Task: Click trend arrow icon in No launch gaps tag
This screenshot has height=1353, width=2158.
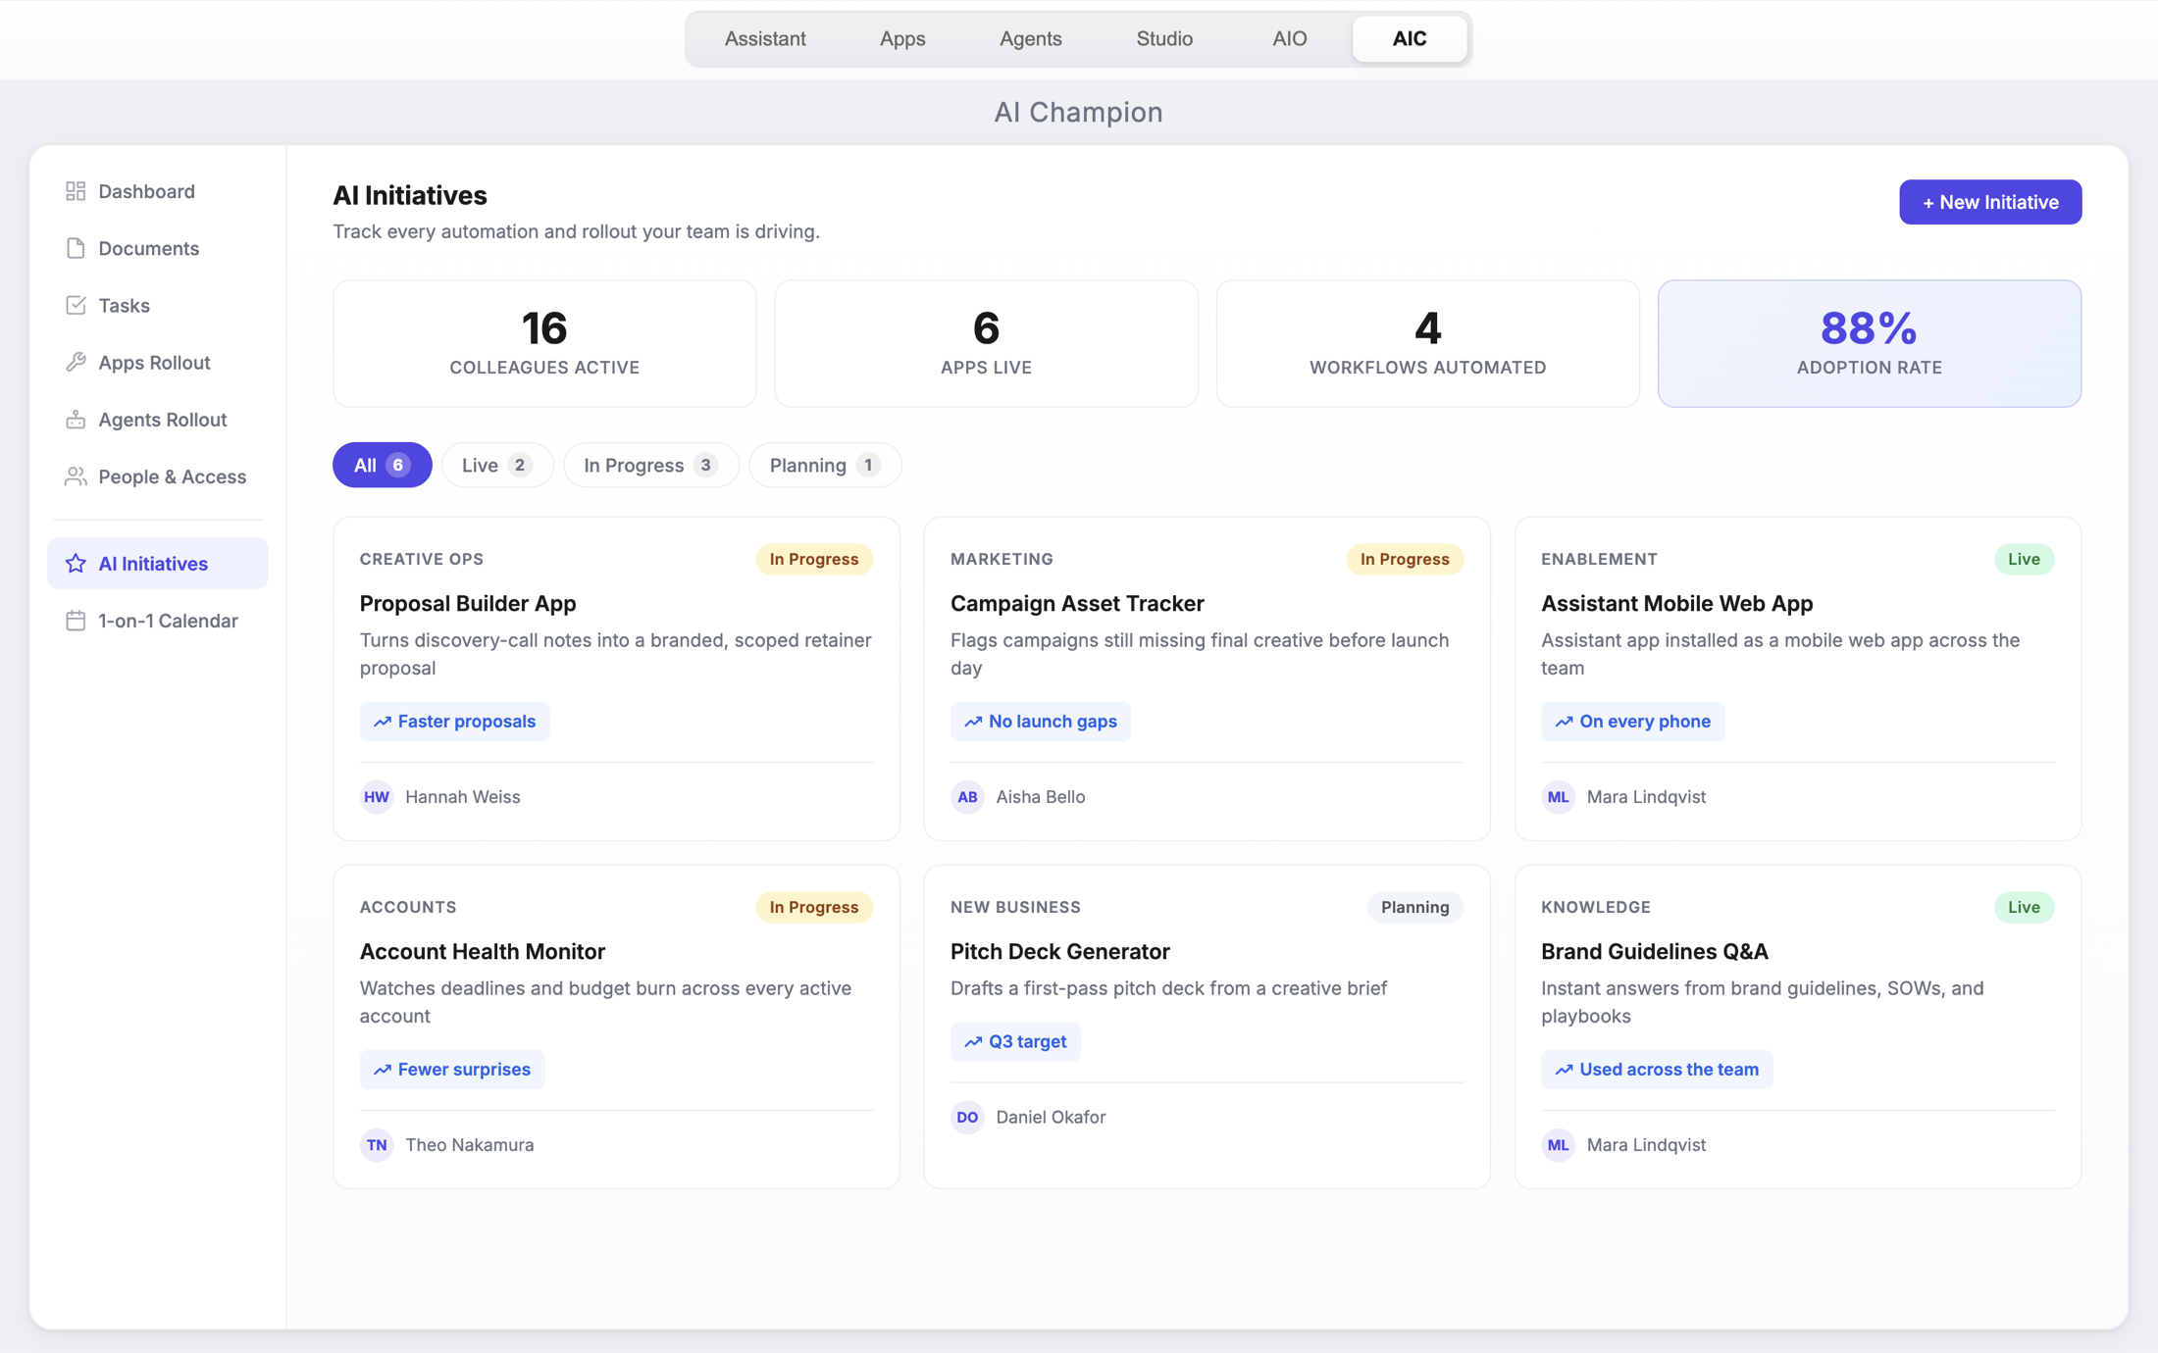Action: [x=973, y=722]
